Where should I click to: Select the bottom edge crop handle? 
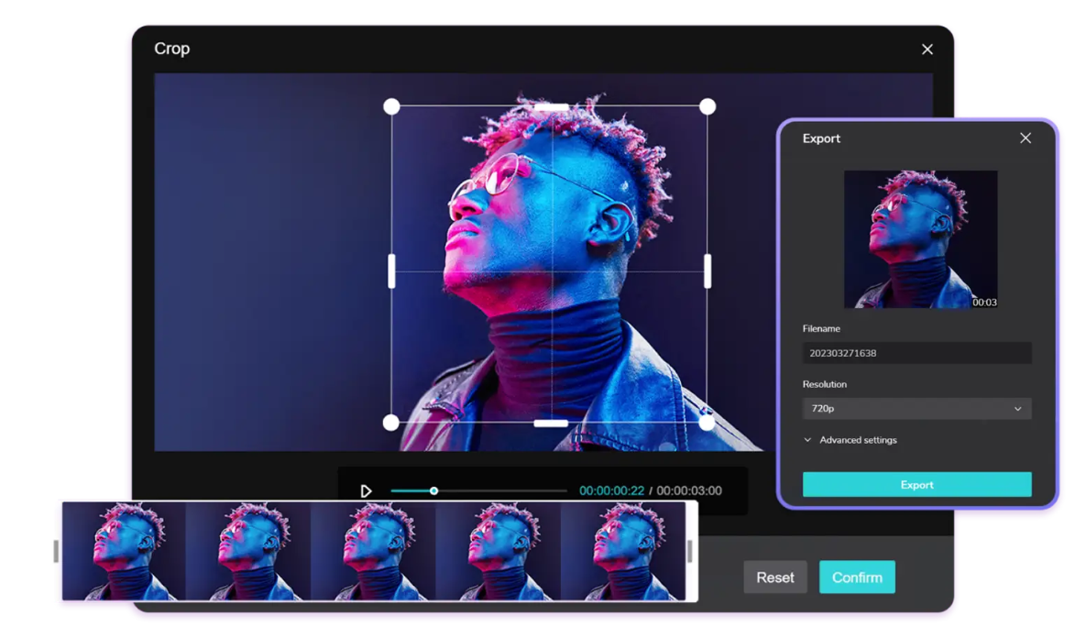click(551, 423)
